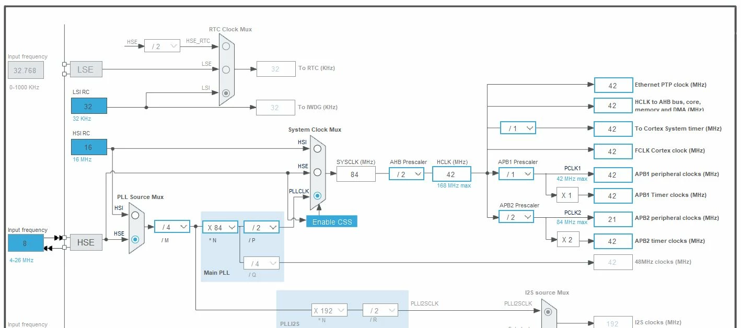Viewport: 741px width, 328px height.
Task: Click the 48MHz clocks value box
Action: (x=613, y=262)
